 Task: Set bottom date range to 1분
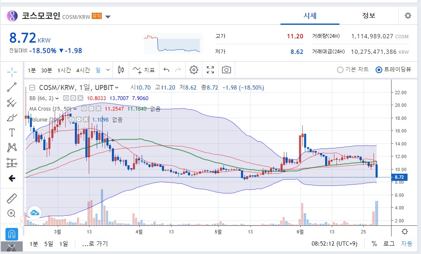[34, 244]
